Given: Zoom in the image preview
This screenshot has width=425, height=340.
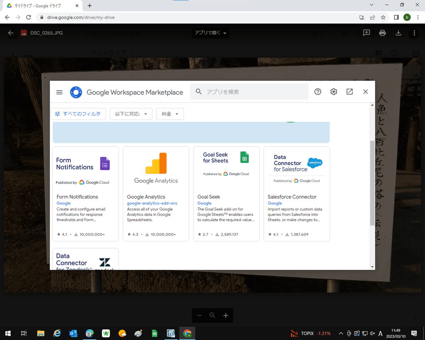Looking at the screenshot, I should [x=226, y=316].
